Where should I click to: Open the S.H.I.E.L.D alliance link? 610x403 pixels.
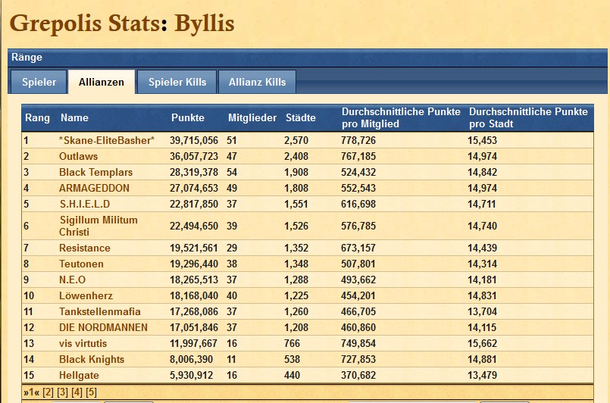coord(85,204)
